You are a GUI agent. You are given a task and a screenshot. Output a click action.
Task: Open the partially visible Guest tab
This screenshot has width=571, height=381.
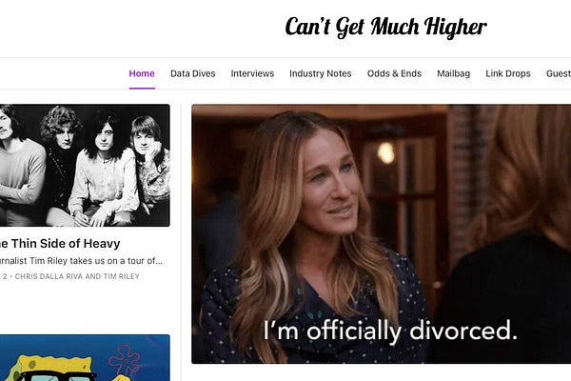click(559, 73)
